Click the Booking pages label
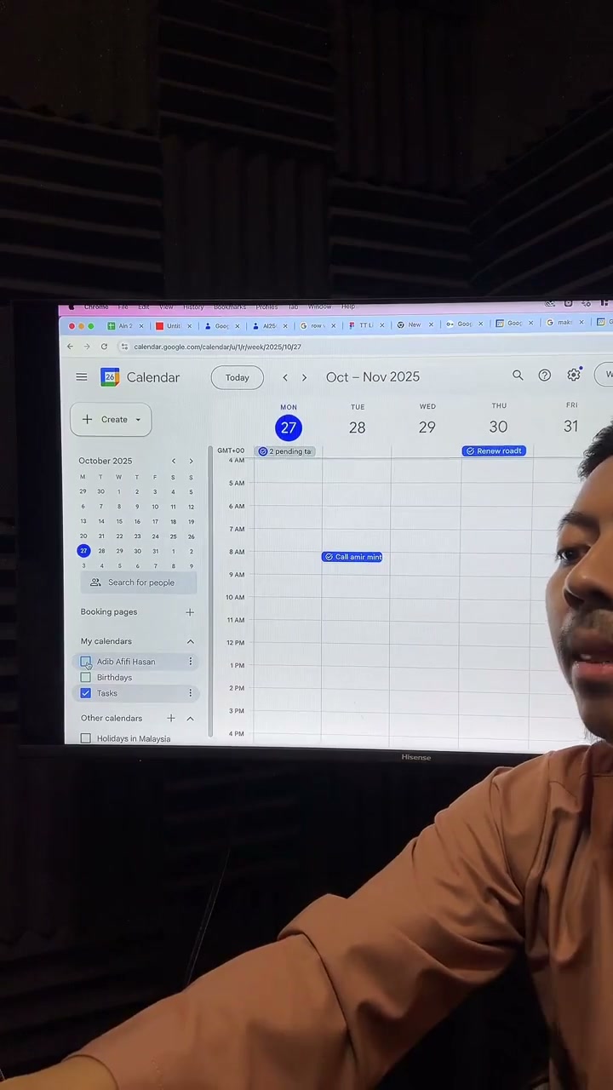613x1090 pixels. coord(109,612)
